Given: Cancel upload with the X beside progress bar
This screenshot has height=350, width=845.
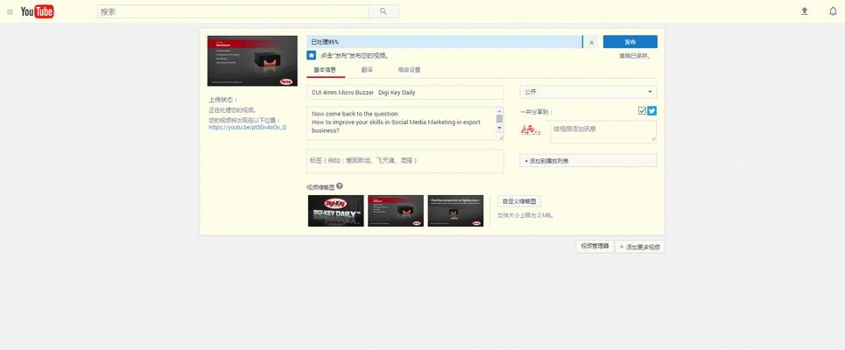Looking at the screenshot, I should click(591, 42).
